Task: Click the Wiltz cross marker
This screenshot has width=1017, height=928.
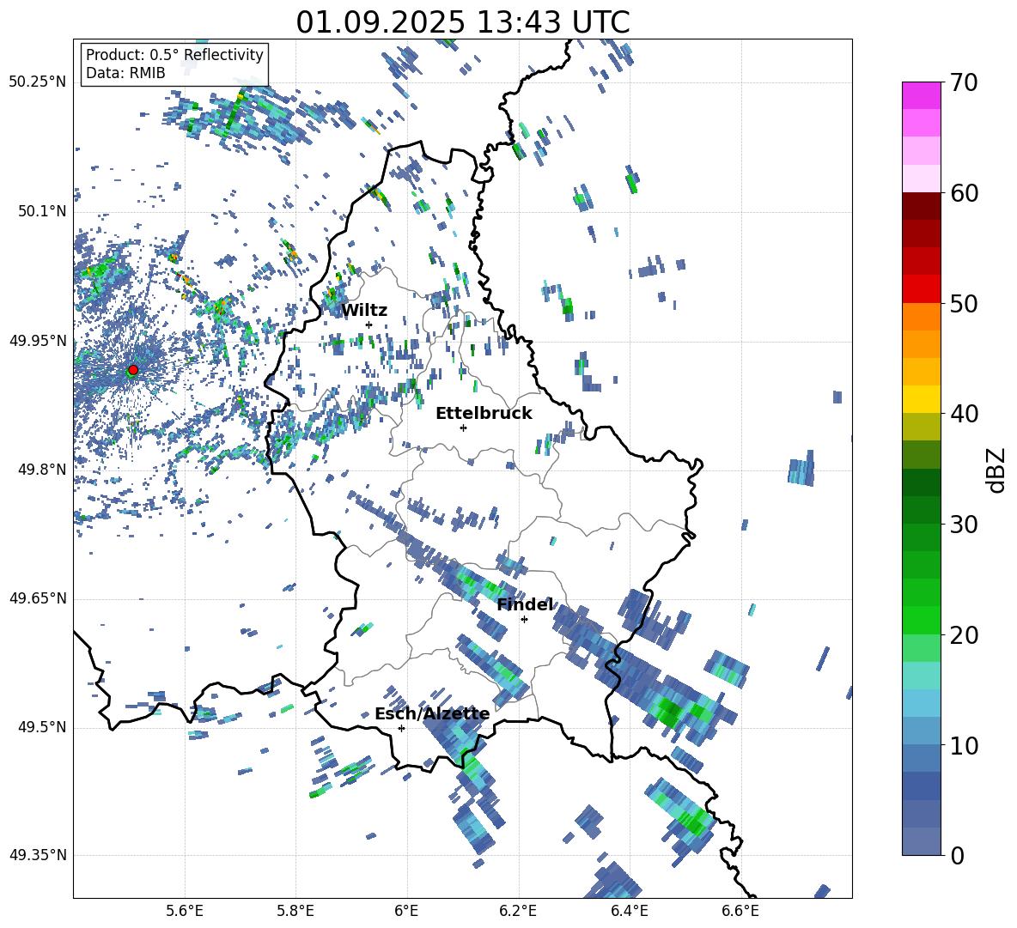Action: click(368, 324)
